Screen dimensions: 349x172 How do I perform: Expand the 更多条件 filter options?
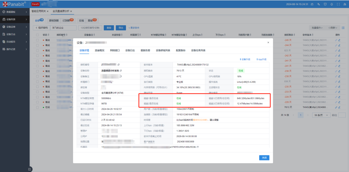(134, 28)
